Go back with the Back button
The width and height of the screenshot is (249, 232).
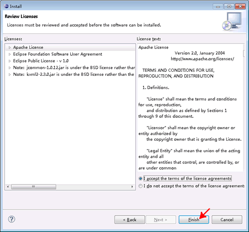coord(129,220)
